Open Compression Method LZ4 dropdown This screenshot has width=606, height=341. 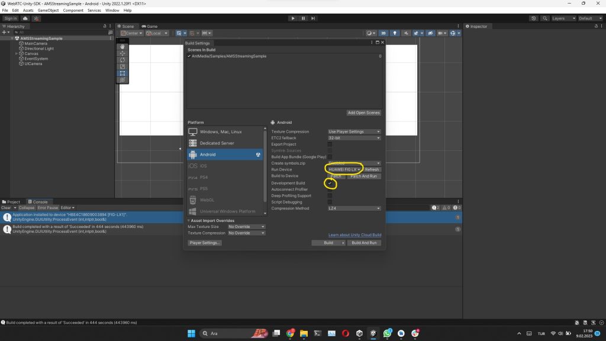(x=354, y=208)
